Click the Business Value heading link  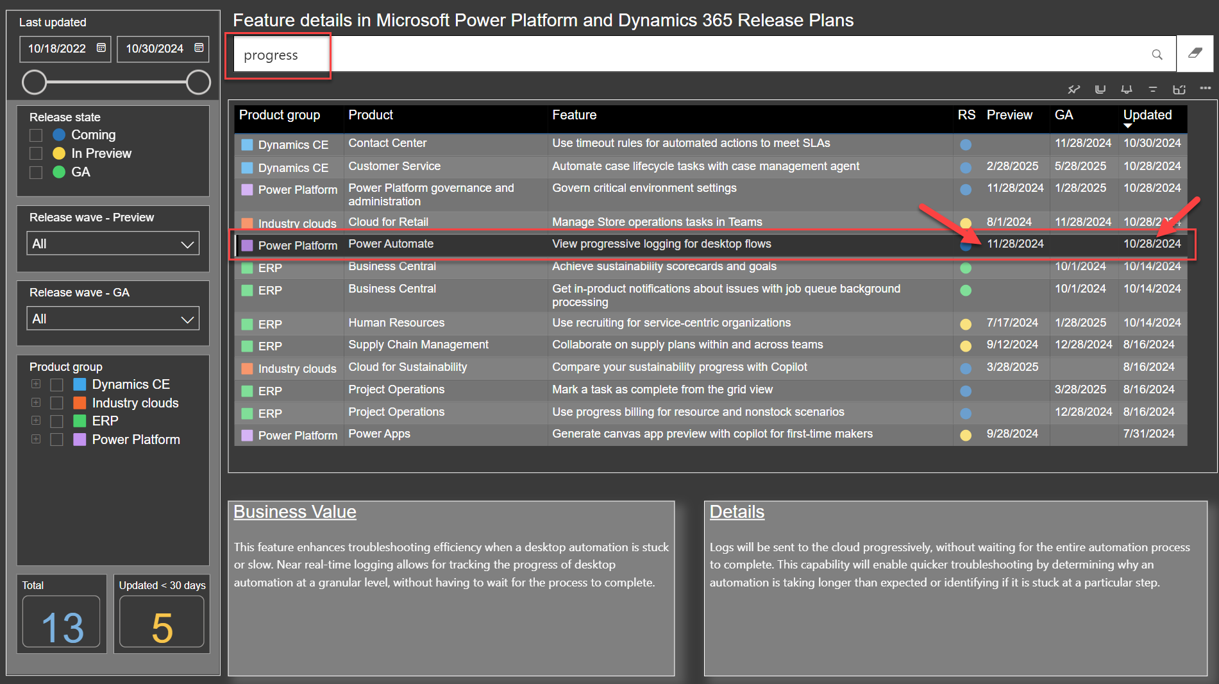(x=295, y=512)
